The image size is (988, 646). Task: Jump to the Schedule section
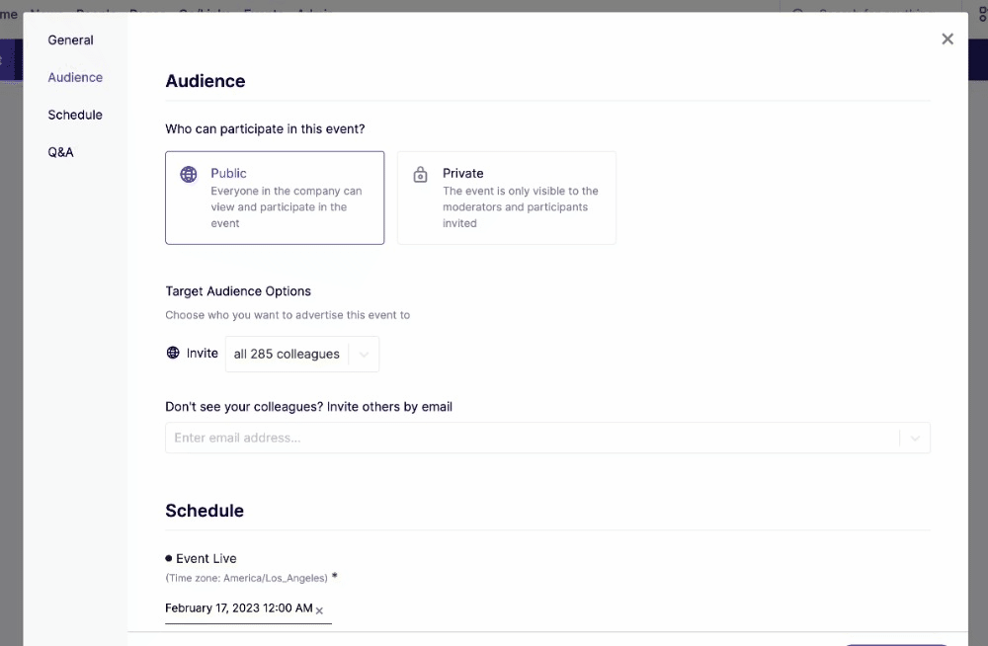point(75,115)
